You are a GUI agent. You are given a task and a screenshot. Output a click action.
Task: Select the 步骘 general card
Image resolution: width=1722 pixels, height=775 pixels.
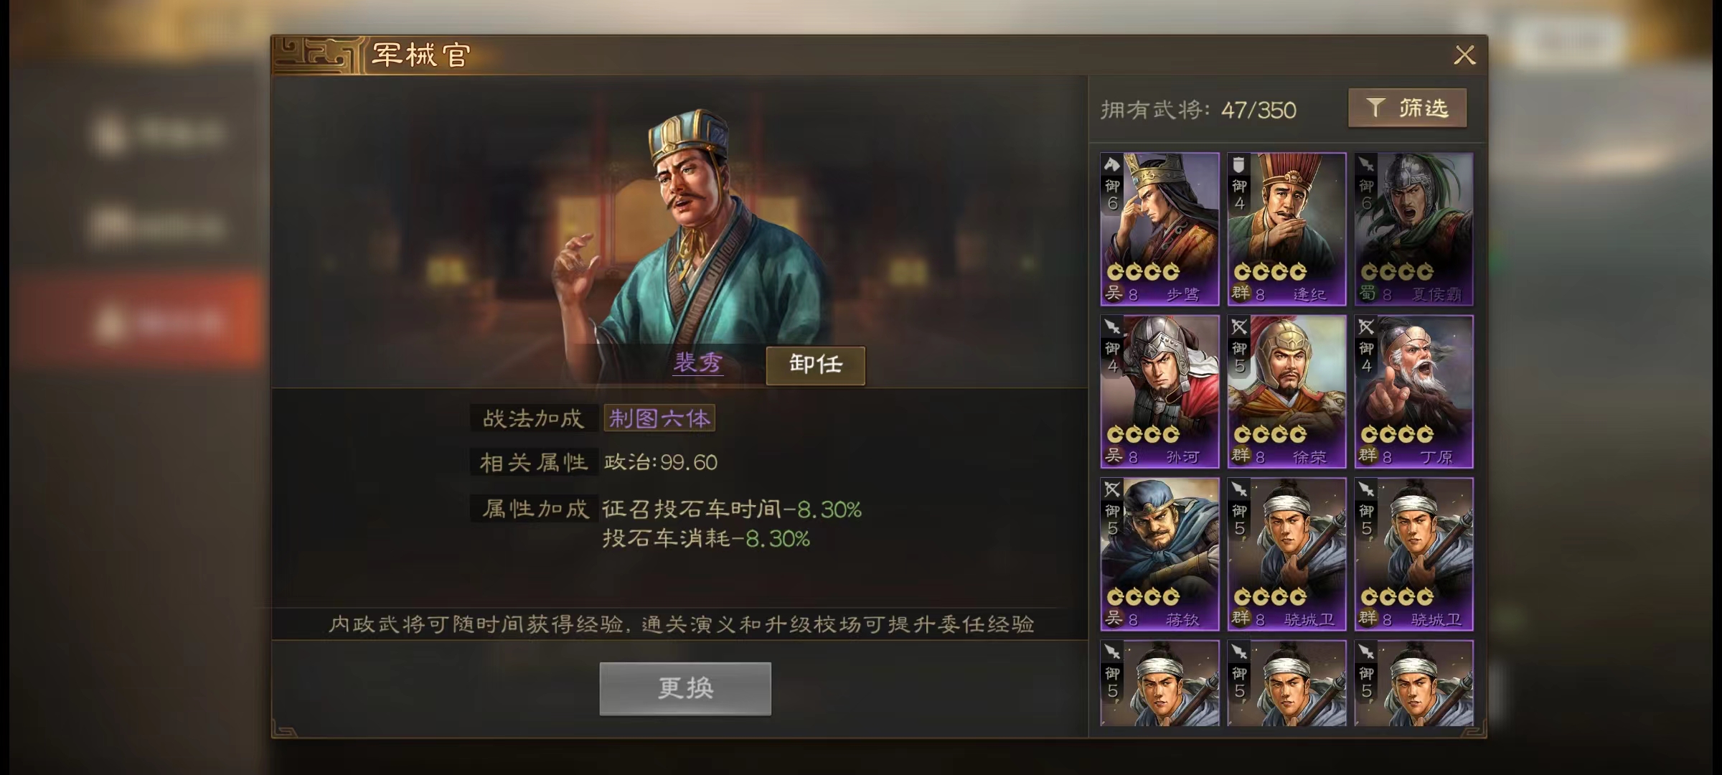click(x=1159, y=229)
